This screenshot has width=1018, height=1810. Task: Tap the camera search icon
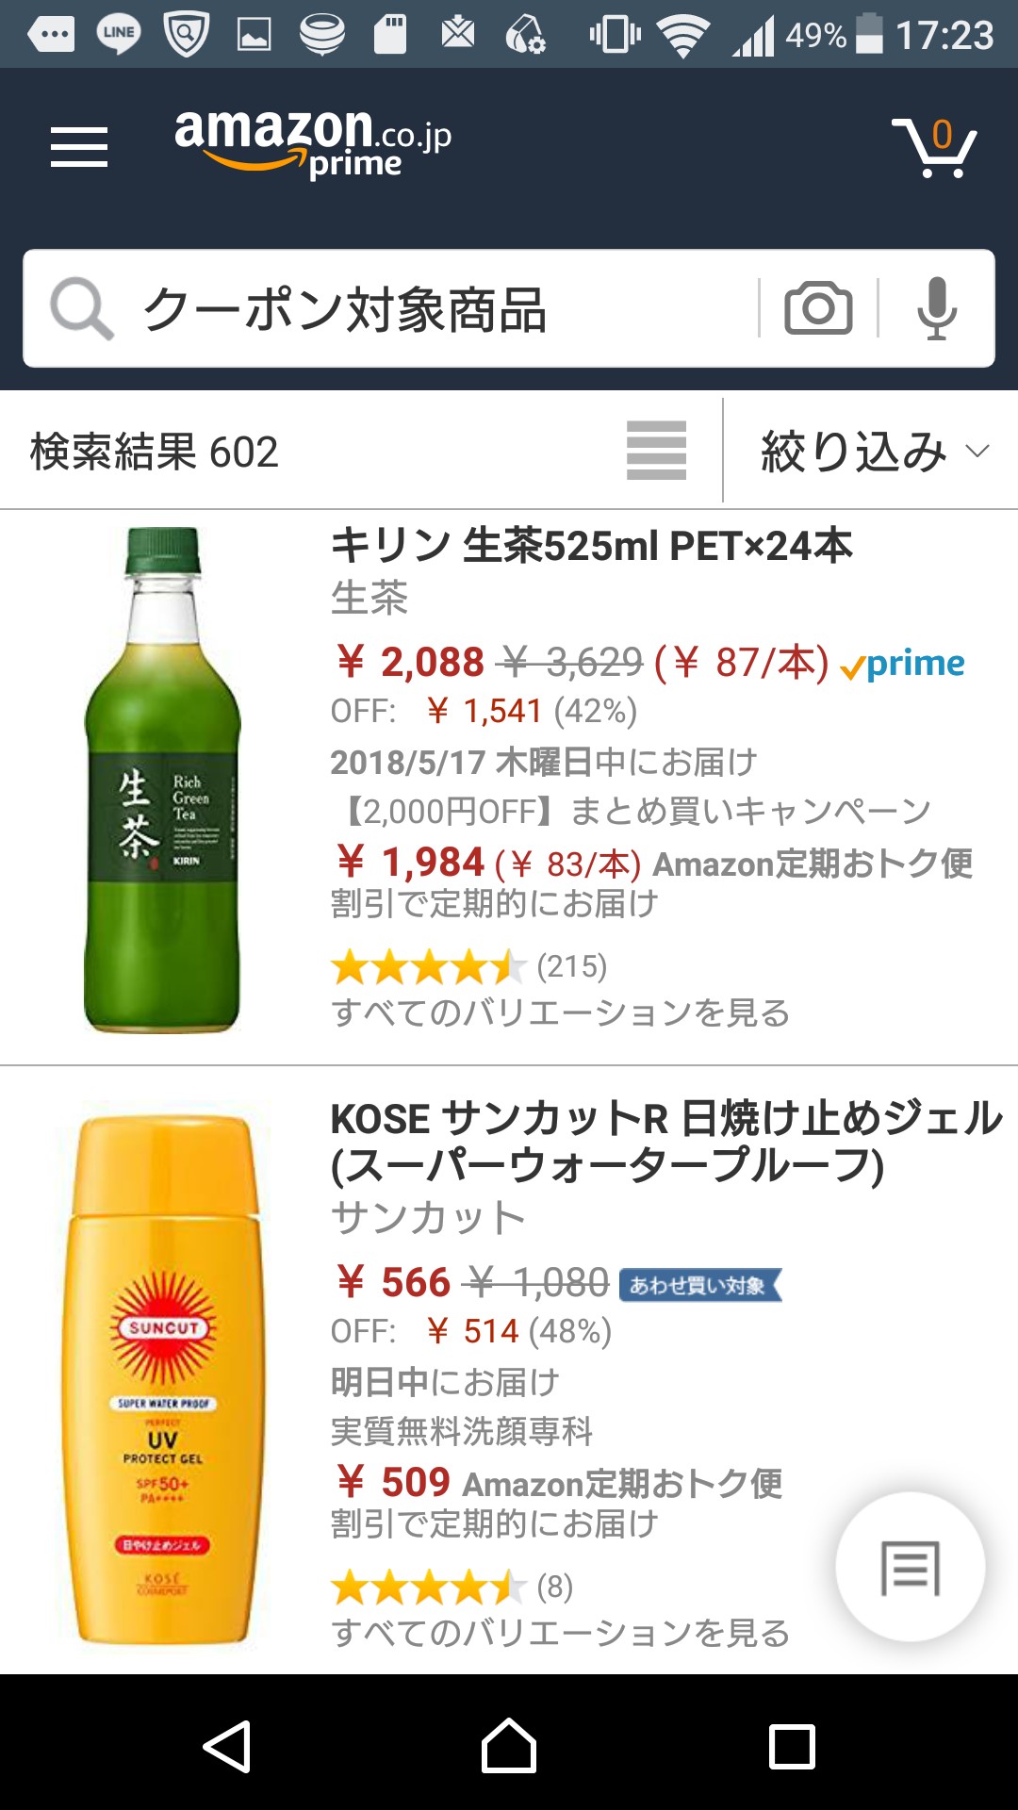(x=817, y=307)
